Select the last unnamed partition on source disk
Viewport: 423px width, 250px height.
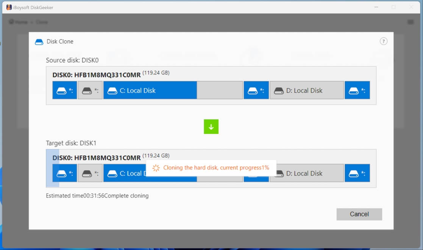(357, 90)
